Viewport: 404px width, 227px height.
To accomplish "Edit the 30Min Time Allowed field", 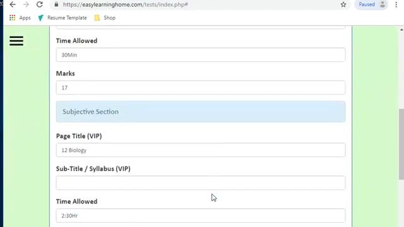I will [201, 55].
